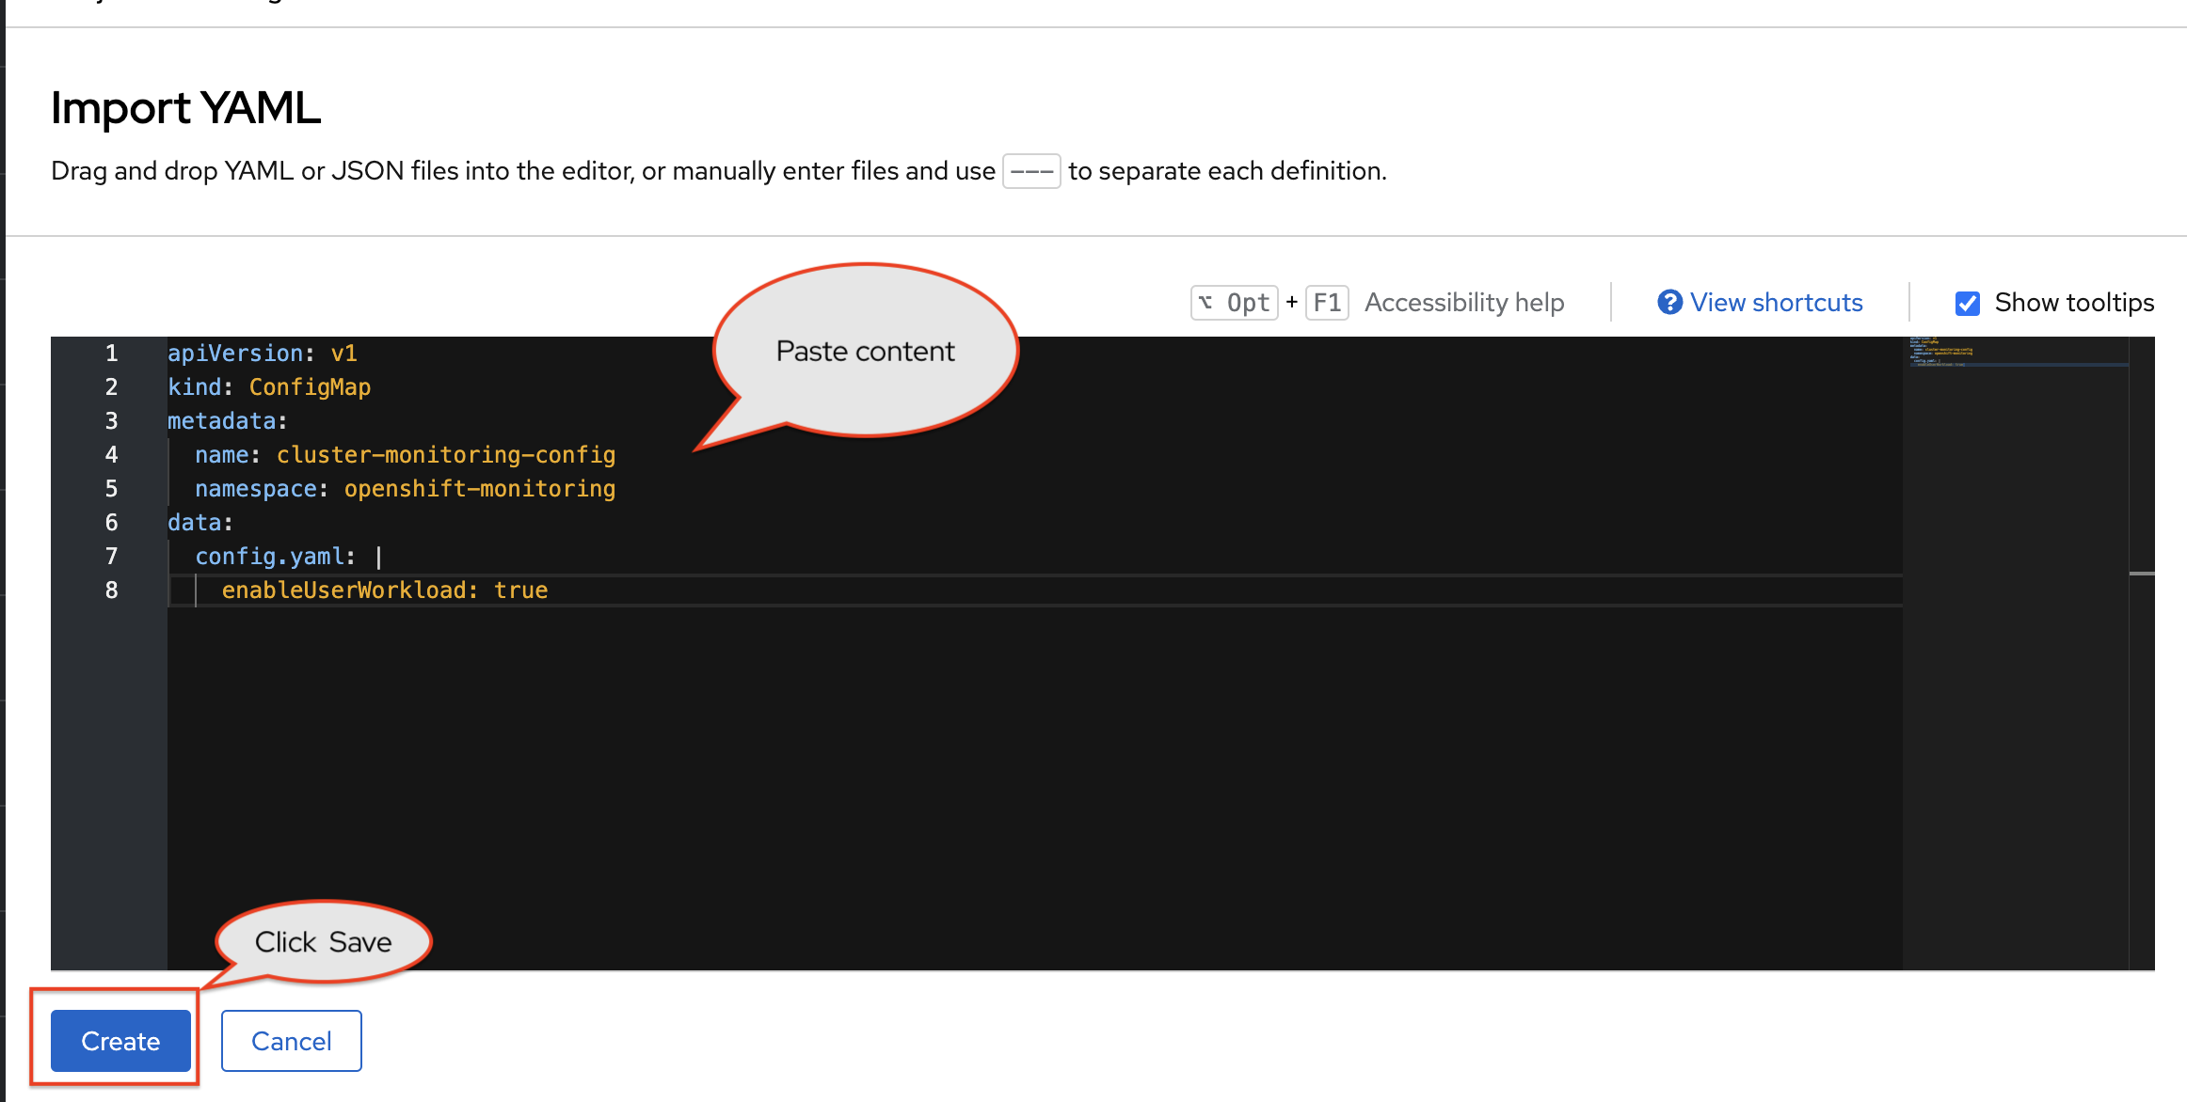Image resolution: width=2187 pixels, height=1102 pixels.
Task: Click the F1 key hint
Action: pyautogui.click(x=1327, y=303)
